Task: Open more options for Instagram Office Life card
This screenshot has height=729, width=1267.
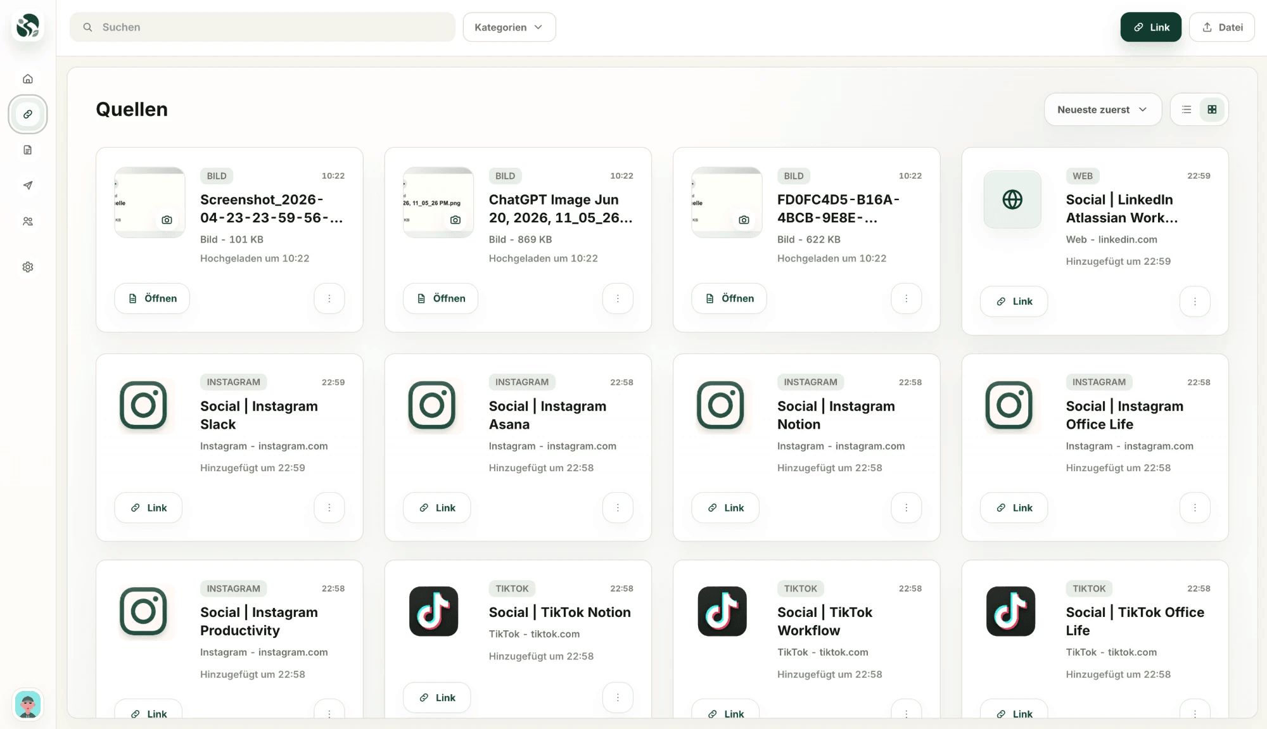Action: pyautogui.click(x=1195, y=508)
